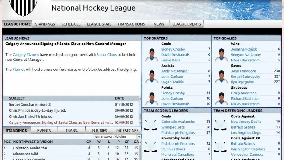This screenshot has height=160, width=284.
Task: Open Washington Capitals team page
Action: (x=248, y=149)
